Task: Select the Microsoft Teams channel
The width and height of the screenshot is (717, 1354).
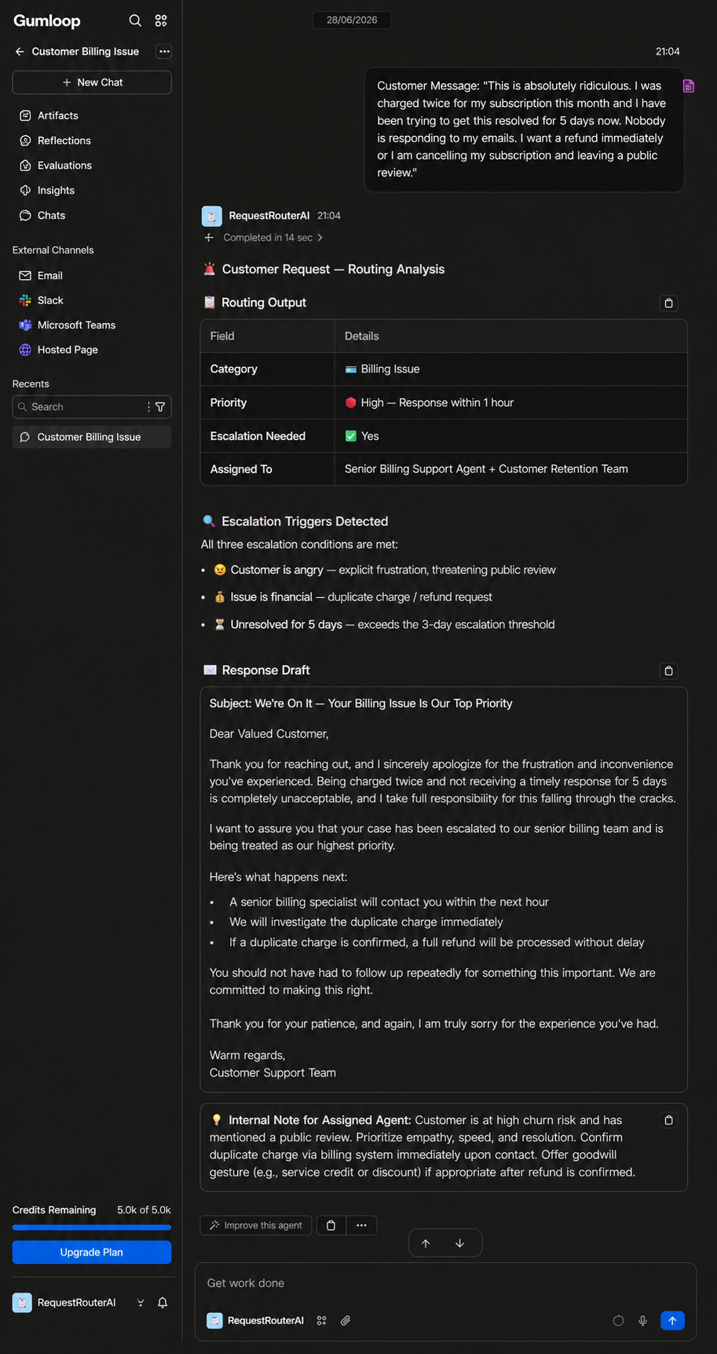Action: click(68, 325)
